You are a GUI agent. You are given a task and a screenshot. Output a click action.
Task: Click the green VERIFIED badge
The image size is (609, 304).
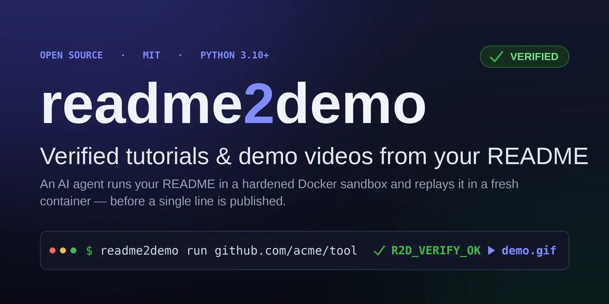click(524, 57)
